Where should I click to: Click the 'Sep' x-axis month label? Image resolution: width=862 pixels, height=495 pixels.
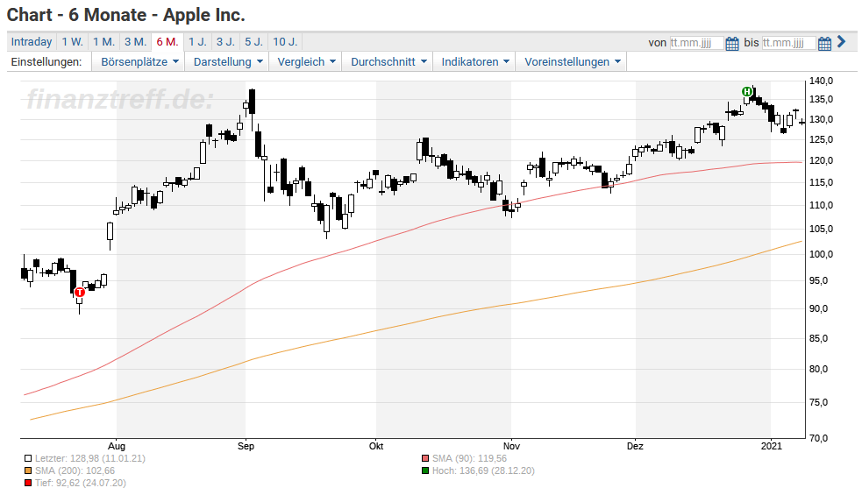pos(246,446)
